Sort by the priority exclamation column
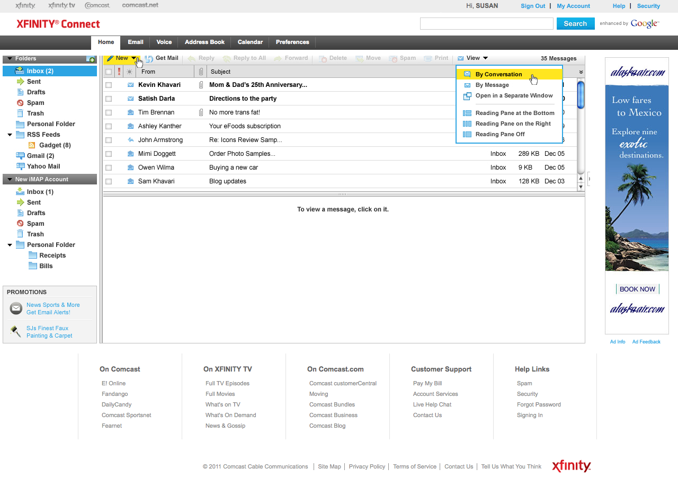678x477 pixels. click(x=119, y=72)
